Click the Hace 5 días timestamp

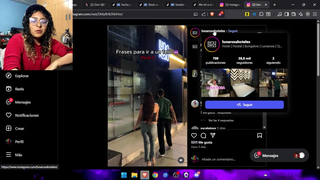[198, 147]
